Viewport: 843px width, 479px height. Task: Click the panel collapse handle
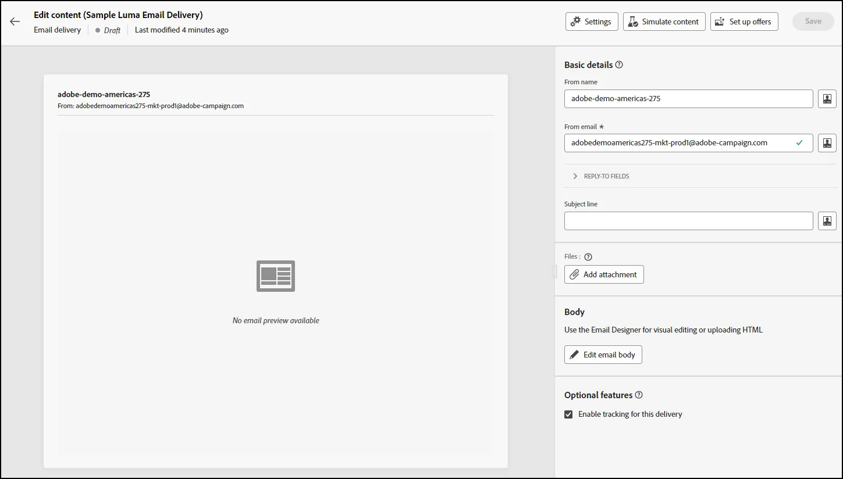(x=554, y=271)
